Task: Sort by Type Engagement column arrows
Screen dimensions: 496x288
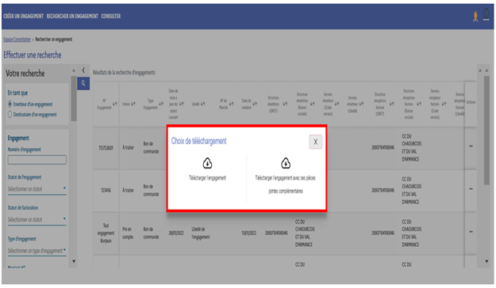Action: [161, 104]
